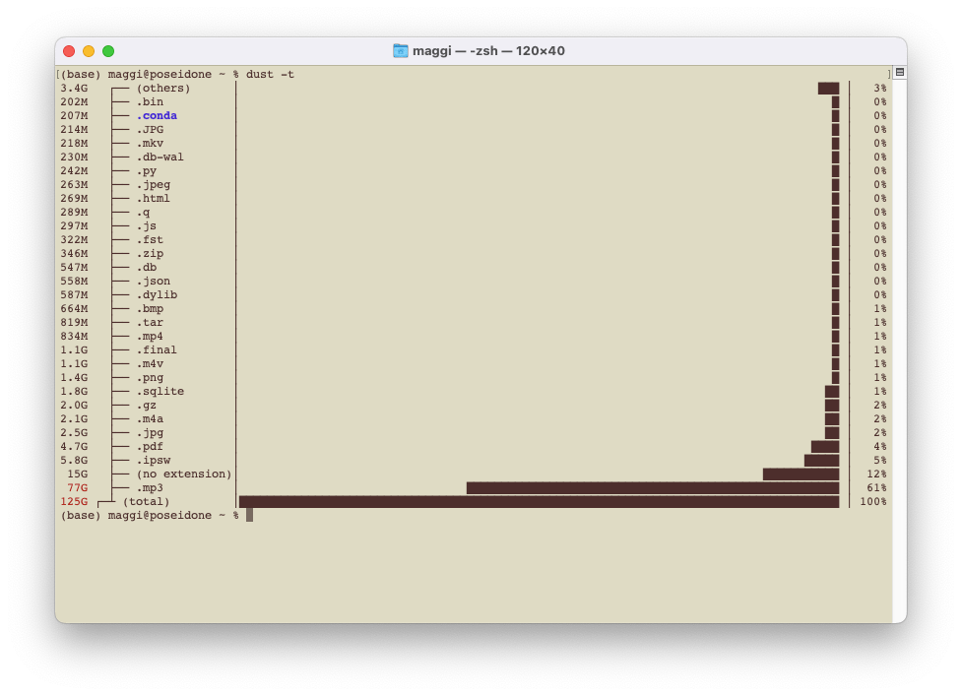Click the red 125G total size
Image resolution: width=962 pixels, height=696 pixels.
click(74, 502)
